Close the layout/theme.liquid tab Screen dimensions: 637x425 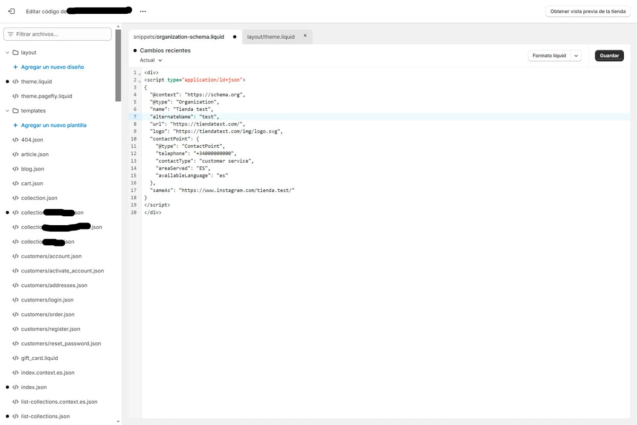tap(305, 36)
